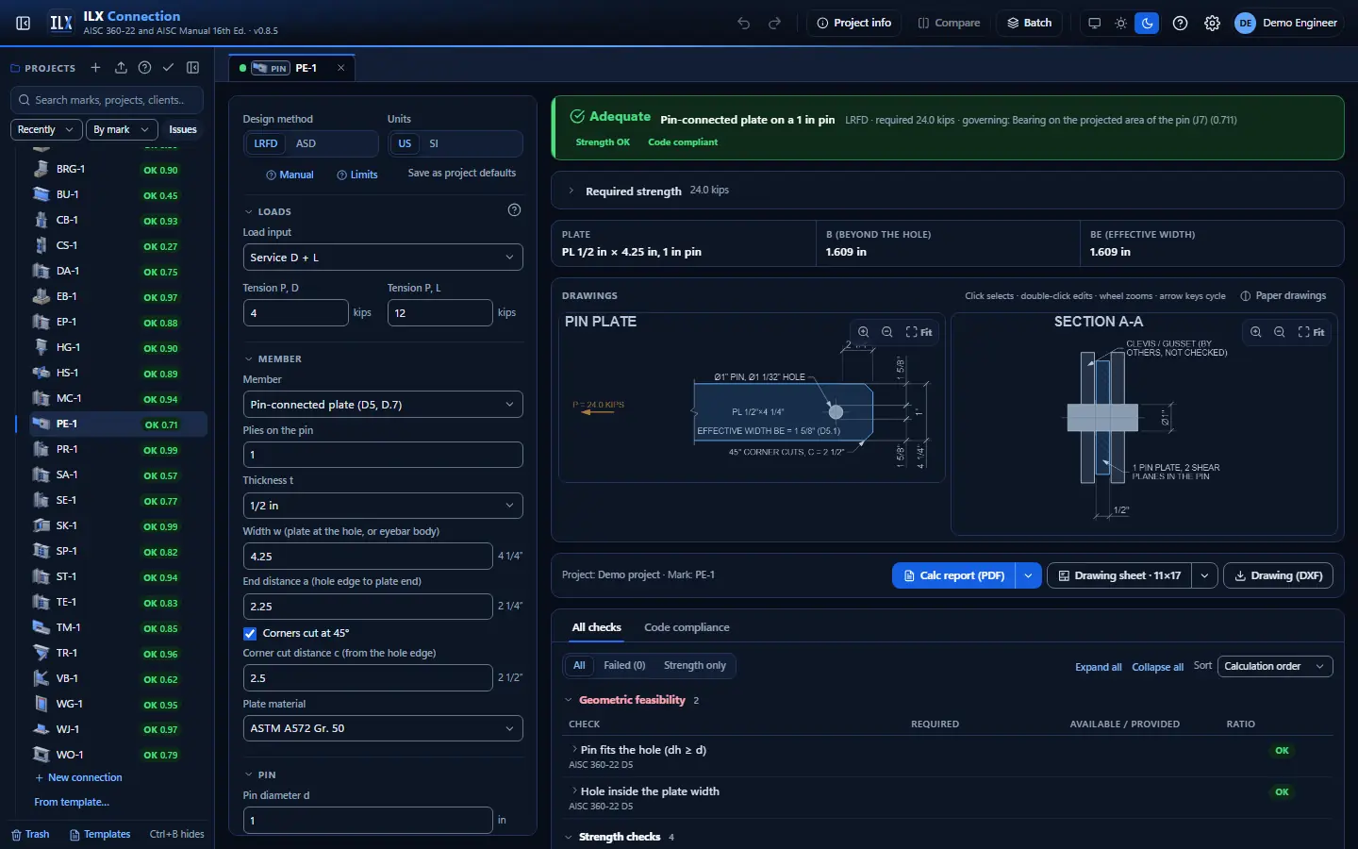Switch units to SI
This screenshot has width=1358, height=849.
click(x=434, y=143)
